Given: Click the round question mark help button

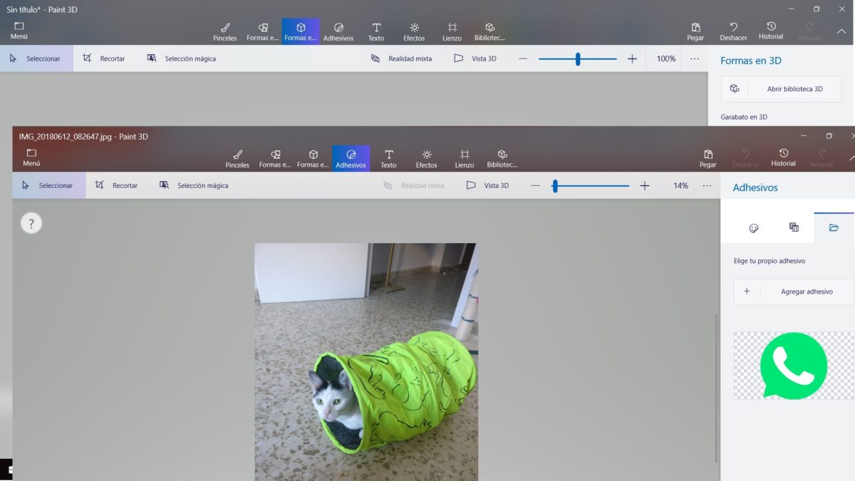Looking at the screenshot, I should coord(31,224).
